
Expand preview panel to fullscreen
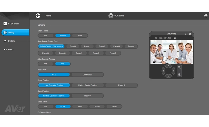tap(186, 34)
